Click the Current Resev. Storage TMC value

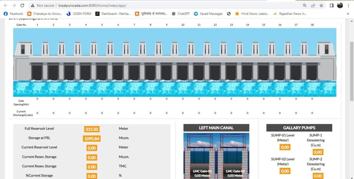(92, 167)
